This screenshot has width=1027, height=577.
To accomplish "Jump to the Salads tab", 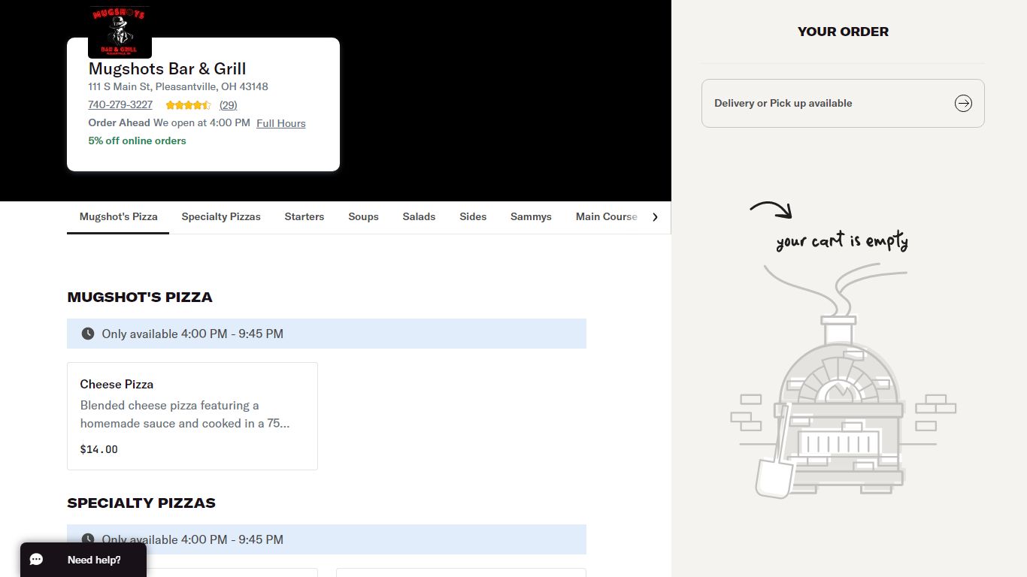I will (x=419, y=217).
